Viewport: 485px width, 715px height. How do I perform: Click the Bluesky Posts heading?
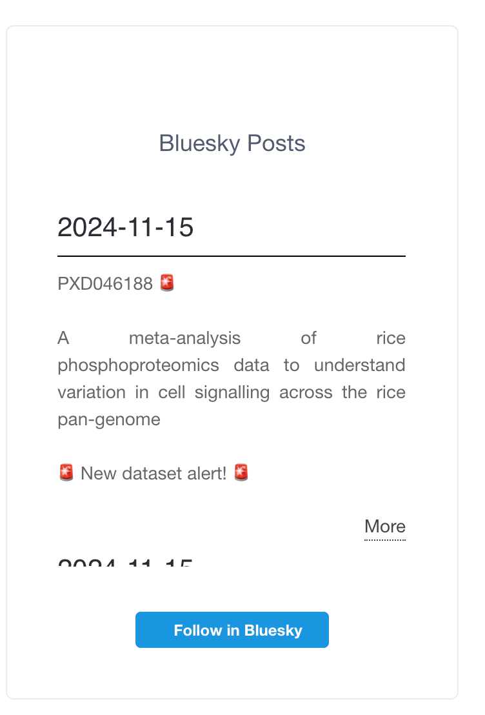pos(232,143)
